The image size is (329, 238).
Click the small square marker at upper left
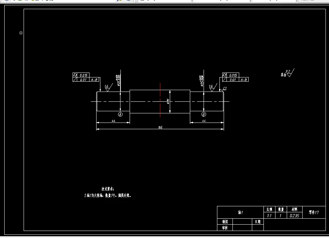click(21, 33)
